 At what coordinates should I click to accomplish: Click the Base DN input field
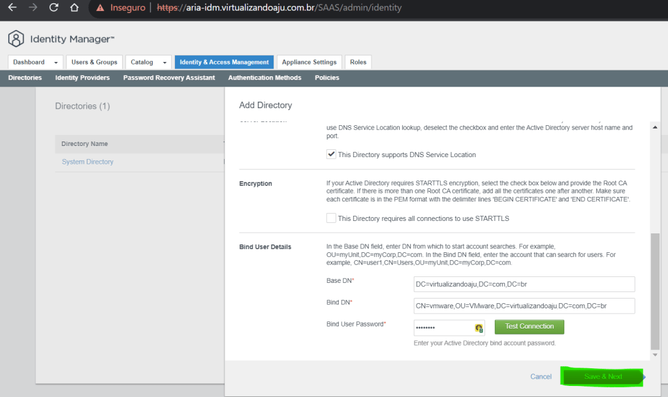(524, 284)
